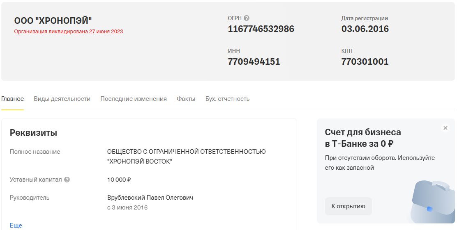
Task: Select the Факты tab
Action: click(186, 99)
